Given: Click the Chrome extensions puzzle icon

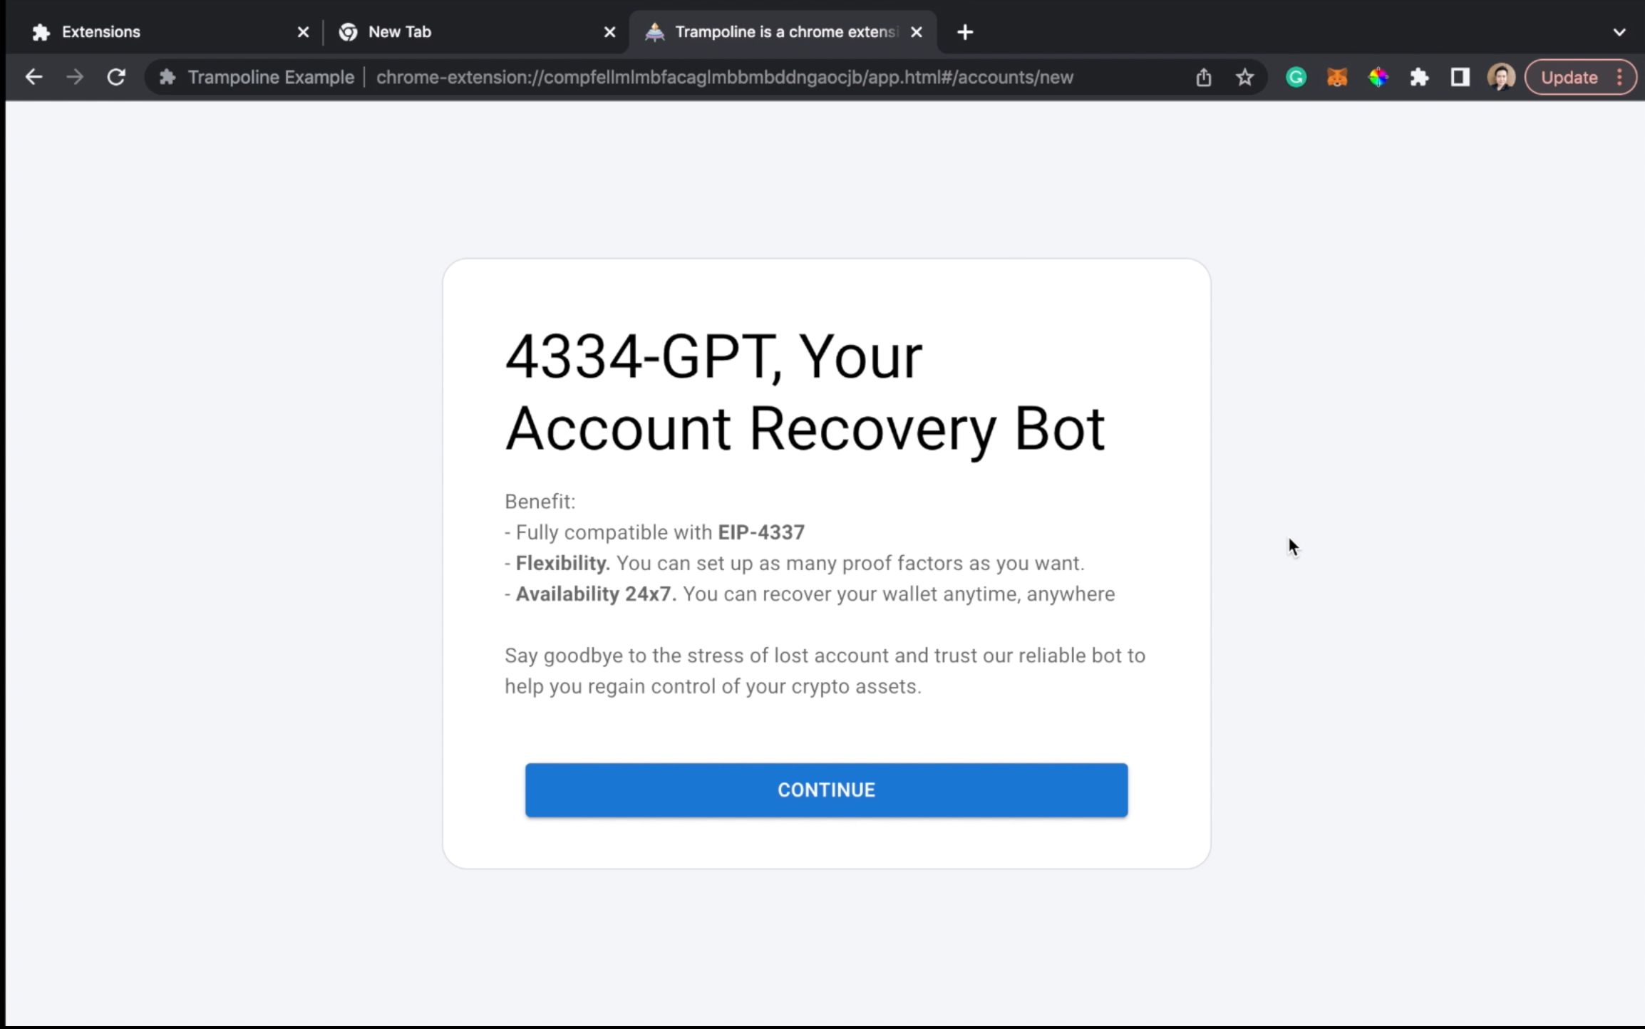Looking at the screenshot, I should click(x=1418, y=77).
